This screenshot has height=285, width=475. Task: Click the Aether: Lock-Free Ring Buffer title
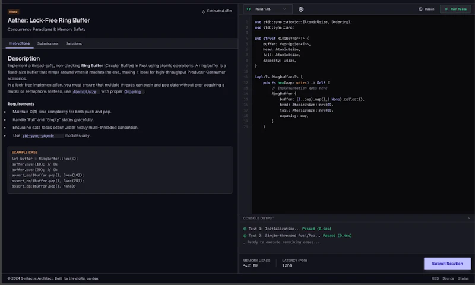click(49, 20)
